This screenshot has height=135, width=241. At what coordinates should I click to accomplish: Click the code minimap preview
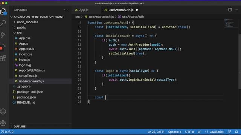point(229,23)
